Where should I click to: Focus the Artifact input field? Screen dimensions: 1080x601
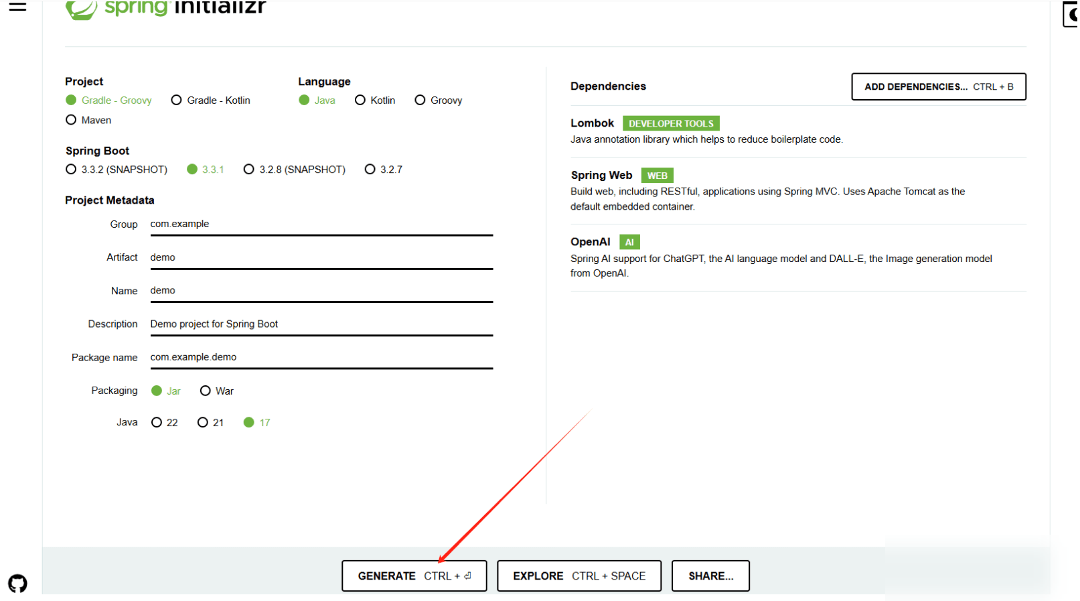pos(321,258)
